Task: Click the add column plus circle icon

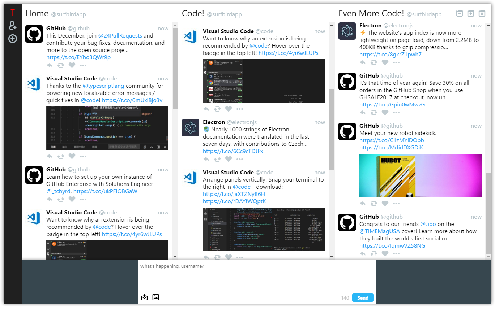Action: pyautogui.click(x=13, y=39)
